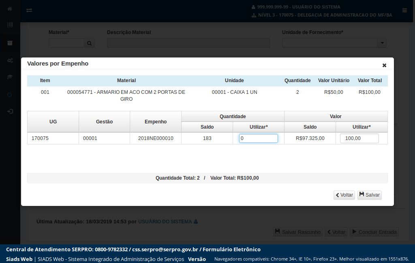415x263 pixels.
Task: Click Valor Total cell R$100,00 in item row
Action: pyautogui.click(x=370, y=92)
